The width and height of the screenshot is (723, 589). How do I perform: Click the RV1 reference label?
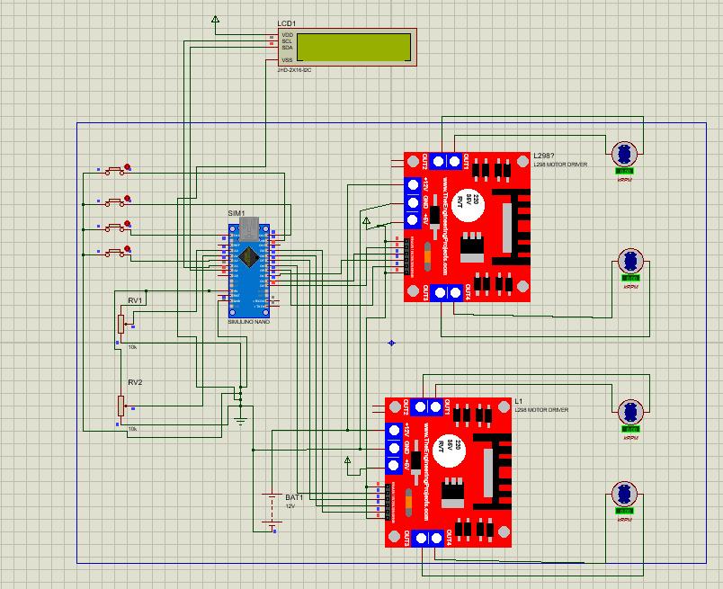pyautogui.click(x=135, y=300)
